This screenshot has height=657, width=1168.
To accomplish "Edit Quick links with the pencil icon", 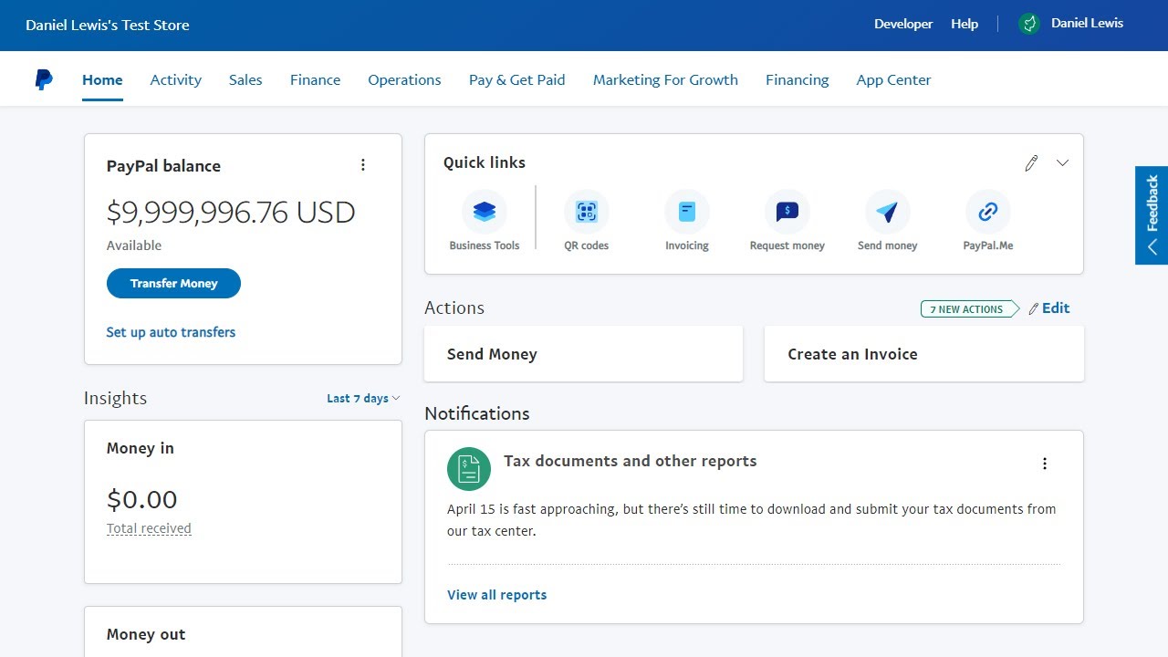I will [x=1031, y=163].
